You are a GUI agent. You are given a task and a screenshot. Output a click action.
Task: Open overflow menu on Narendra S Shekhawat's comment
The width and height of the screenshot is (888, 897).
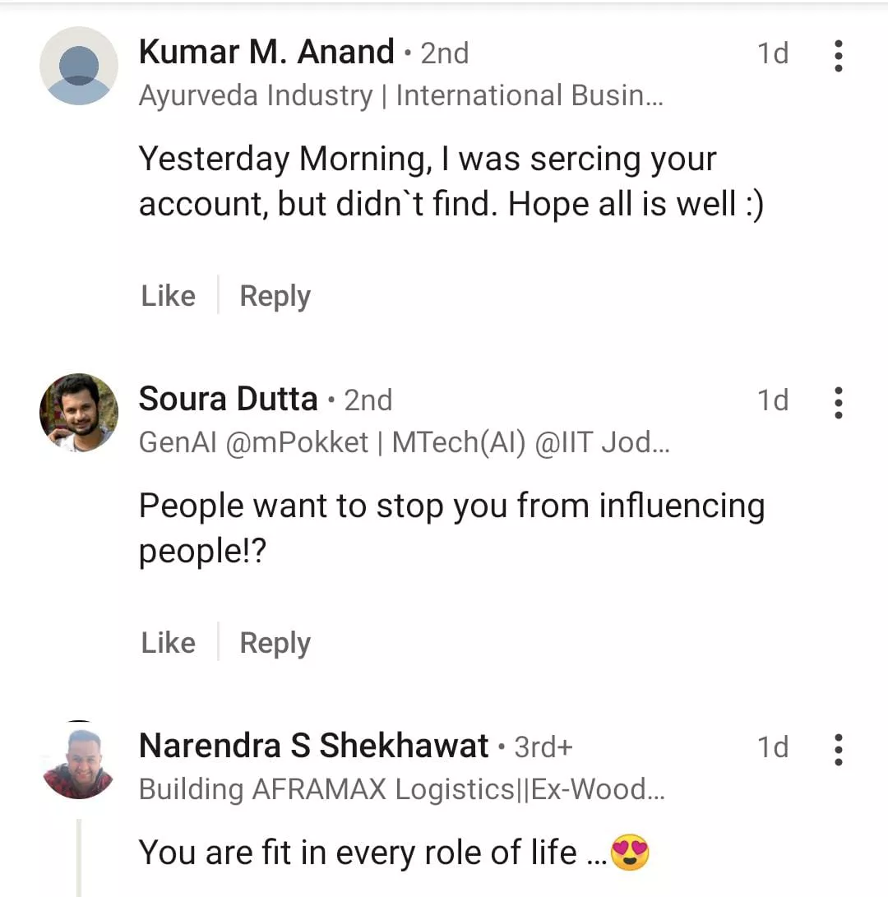pos(838,748)
